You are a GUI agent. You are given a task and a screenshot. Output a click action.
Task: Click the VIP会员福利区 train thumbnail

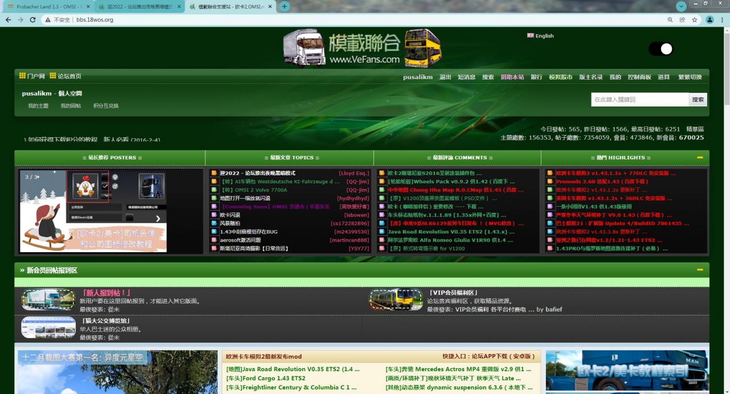pos(395,299)
